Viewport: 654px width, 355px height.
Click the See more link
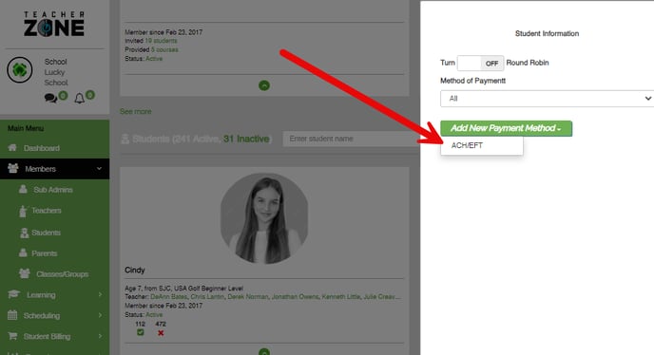(136, 112)
